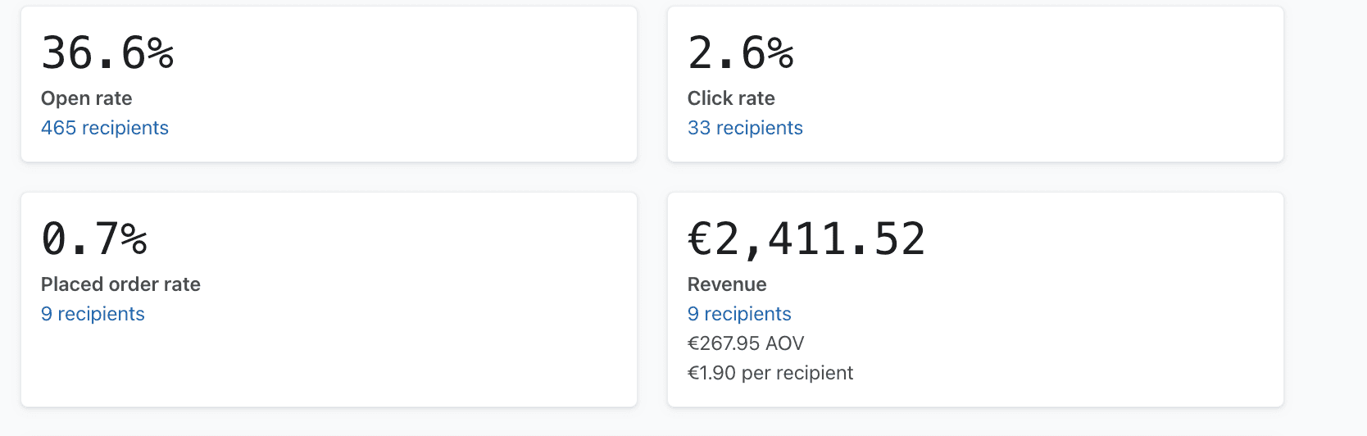Click the 2.6% click rate value
1367x436 pixels.
click(741, 53)
